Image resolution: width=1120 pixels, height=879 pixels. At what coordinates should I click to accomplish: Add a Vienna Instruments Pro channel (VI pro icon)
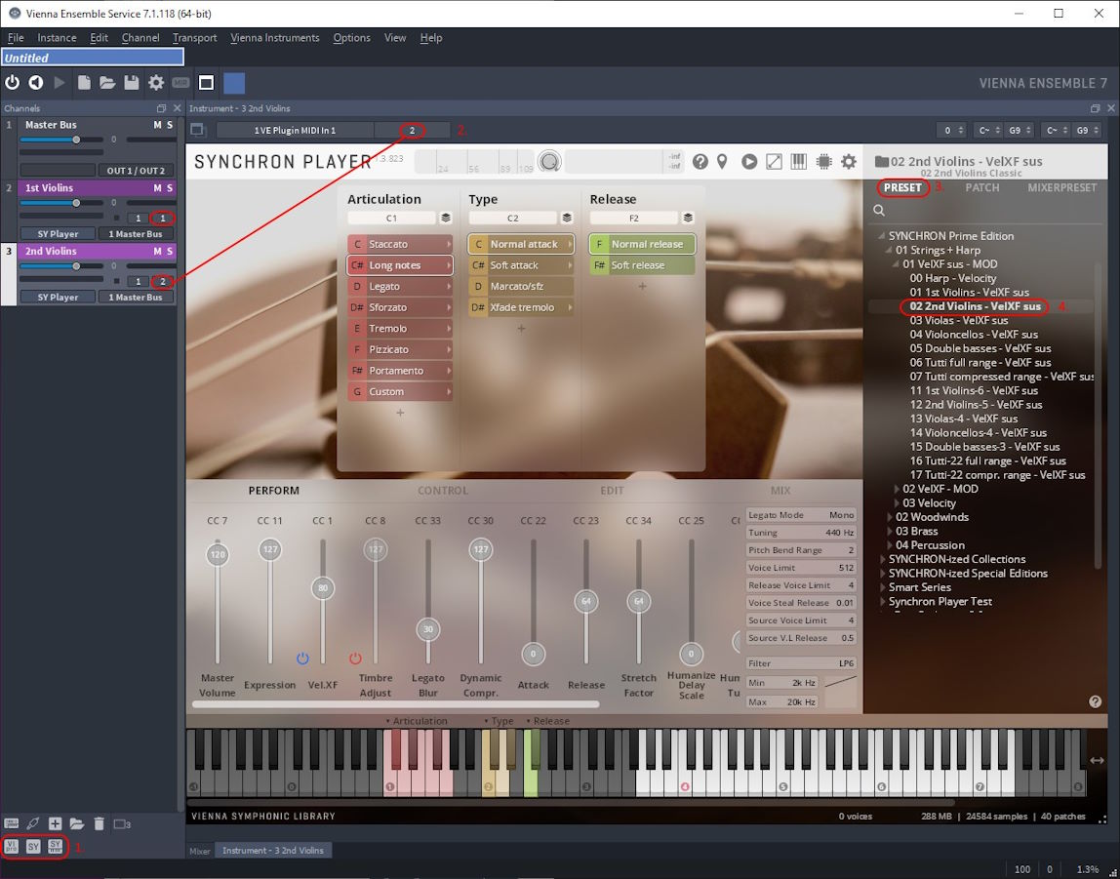tap(12, 846)
